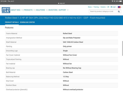Click the Fan material label
The image size is (123, 92).
coord(11,64)
